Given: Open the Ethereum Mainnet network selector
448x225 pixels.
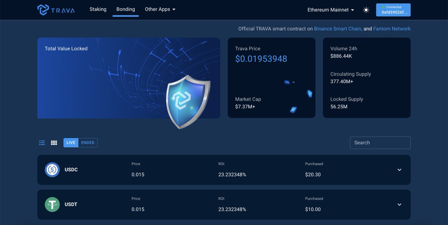Looking at the screenshot, I should 331,10.
